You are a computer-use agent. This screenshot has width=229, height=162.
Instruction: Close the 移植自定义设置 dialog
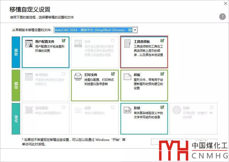(225, 4)
